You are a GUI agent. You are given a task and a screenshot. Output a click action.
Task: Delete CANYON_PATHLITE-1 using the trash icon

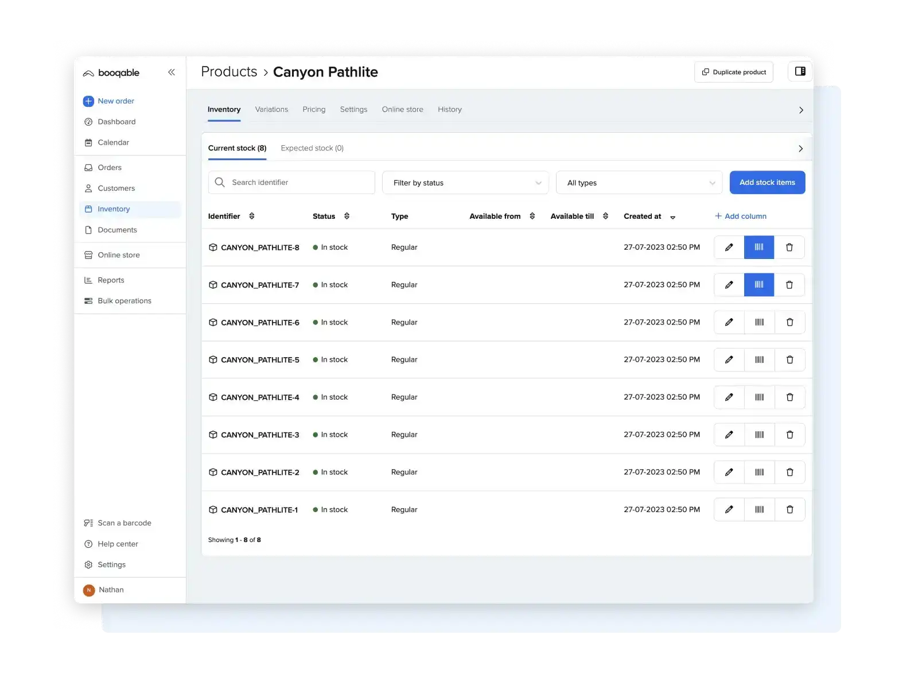pos(790,509)
